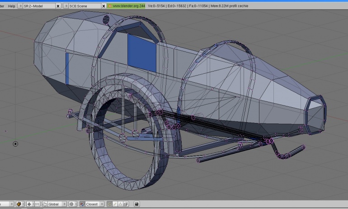Toggle the 3D transform manipulator hand icon
This screenshot has height=209, width=348.
click(x=45, y=204)
